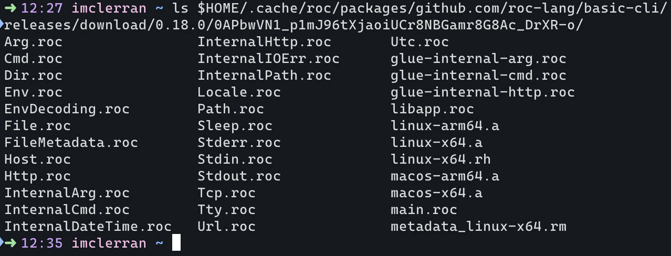Image resolution: width=671 pixels, height=256 pixels.
Task: Select FileMetadata.roc file name
Action: click(x=71, y=143)
